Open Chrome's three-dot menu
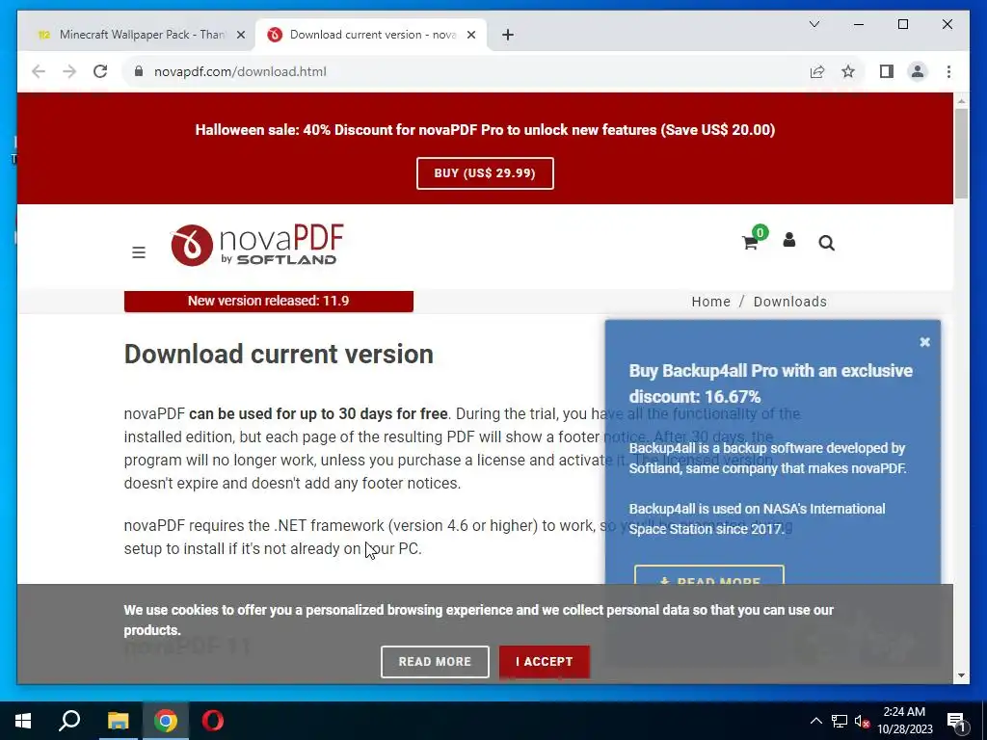This screenshot has height=740, width=987. pos(948,71)
